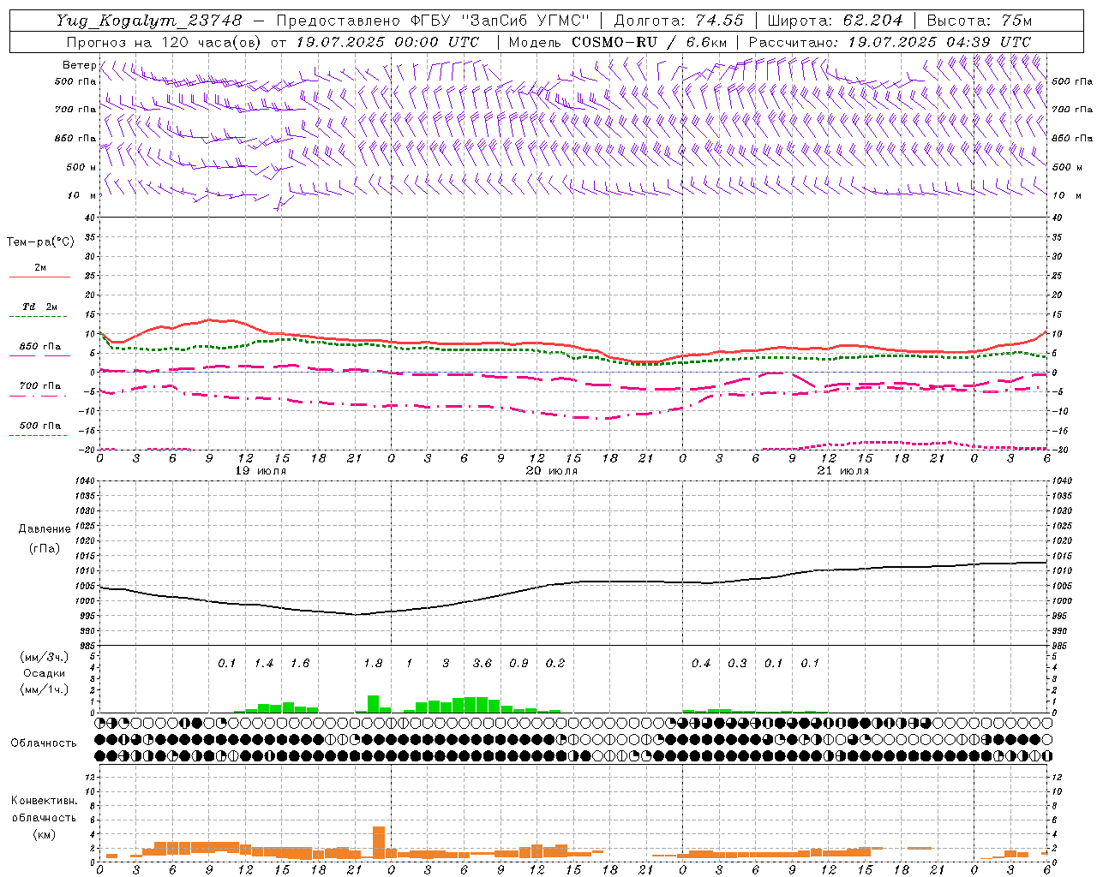Click the 1.8 precipitation value
Image resolution: width=1097 pixels, height=877 pixels.
[x=373, y=663]
